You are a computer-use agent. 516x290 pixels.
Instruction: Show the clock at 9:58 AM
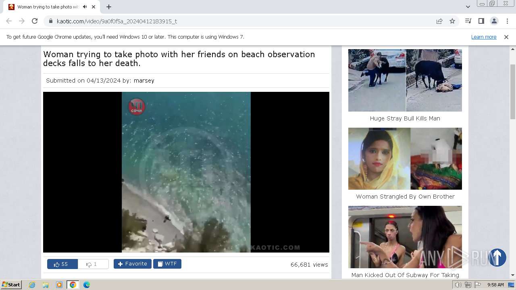coord(495,285)
